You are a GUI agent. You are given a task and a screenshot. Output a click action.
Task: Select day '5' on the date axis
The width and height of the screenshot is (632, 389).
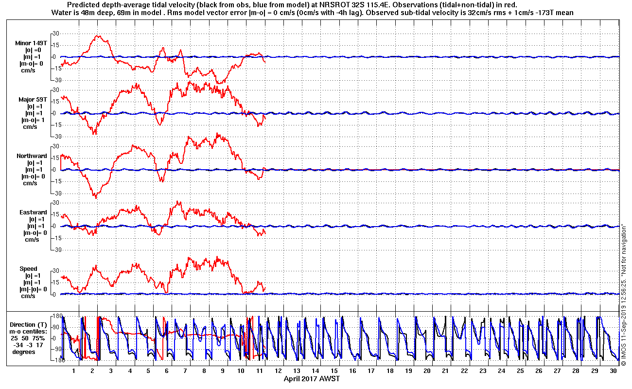coord(148,371)
